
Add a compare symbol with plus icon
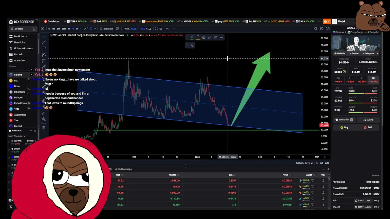[42, 29]
